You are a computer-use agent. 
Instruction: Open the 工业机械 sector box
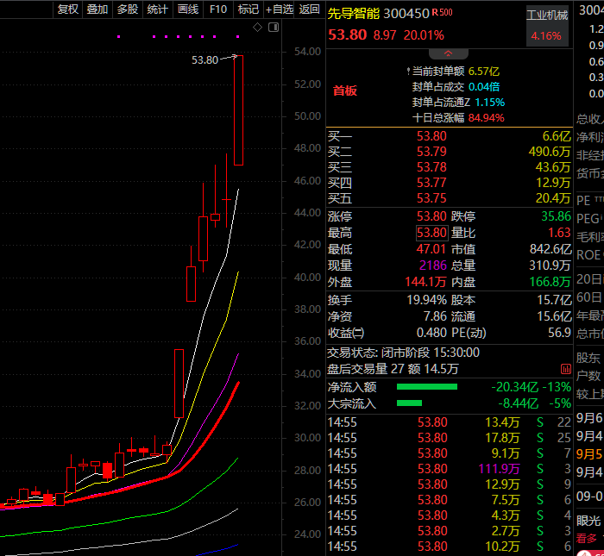547,25
